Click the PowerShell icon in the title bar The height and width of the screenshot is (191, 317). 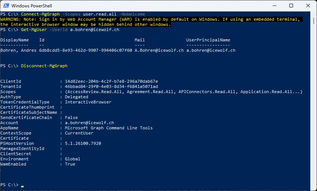click(x=6, y=6)
